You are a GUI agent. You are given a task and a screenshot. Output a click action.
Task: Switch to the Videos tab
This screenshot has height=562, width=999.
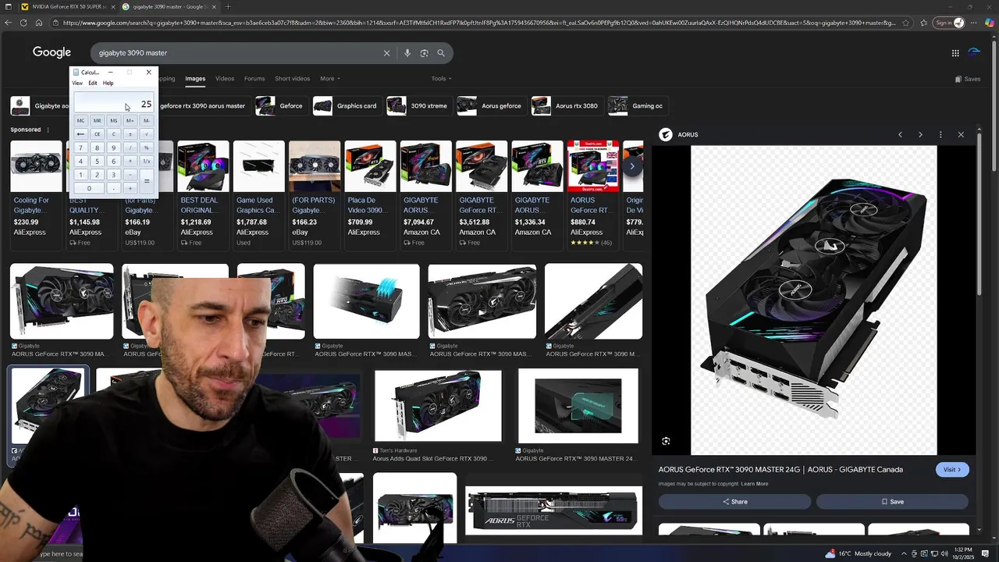coord(225,79)
